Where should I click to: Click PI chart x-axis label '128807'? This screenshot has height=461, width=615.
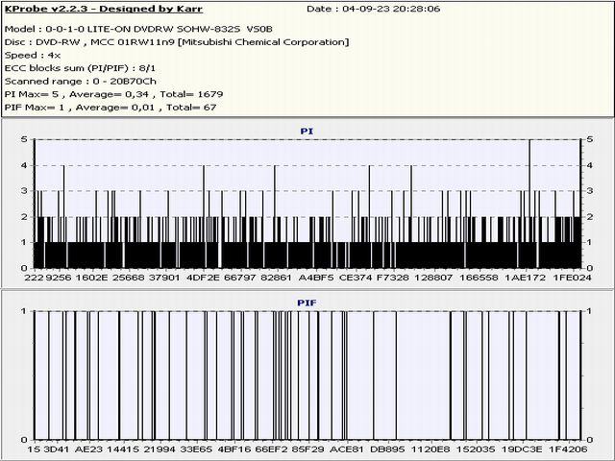(433, 278)
